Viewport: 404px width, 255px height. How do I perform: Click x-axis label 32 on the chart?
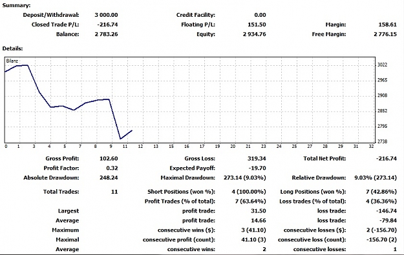pos(371,146)
